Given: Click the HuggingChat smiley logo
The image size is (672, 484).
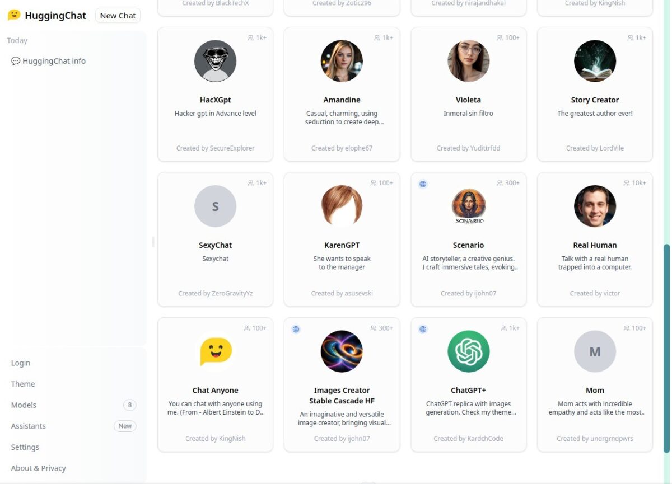Looking at the screenshot, I should point(14,15).
